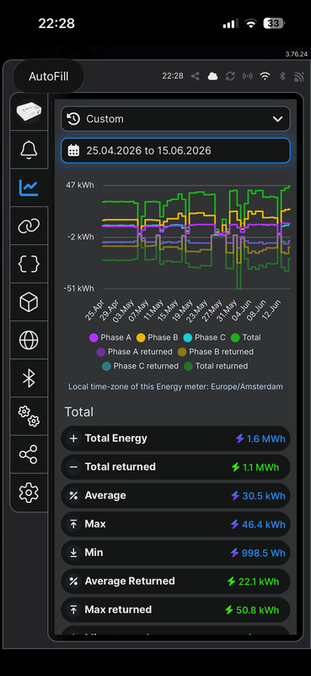This screenshot has width=311, height=676.
Task: Open the globe network sidebar tab
Action: tap(29, 340)
